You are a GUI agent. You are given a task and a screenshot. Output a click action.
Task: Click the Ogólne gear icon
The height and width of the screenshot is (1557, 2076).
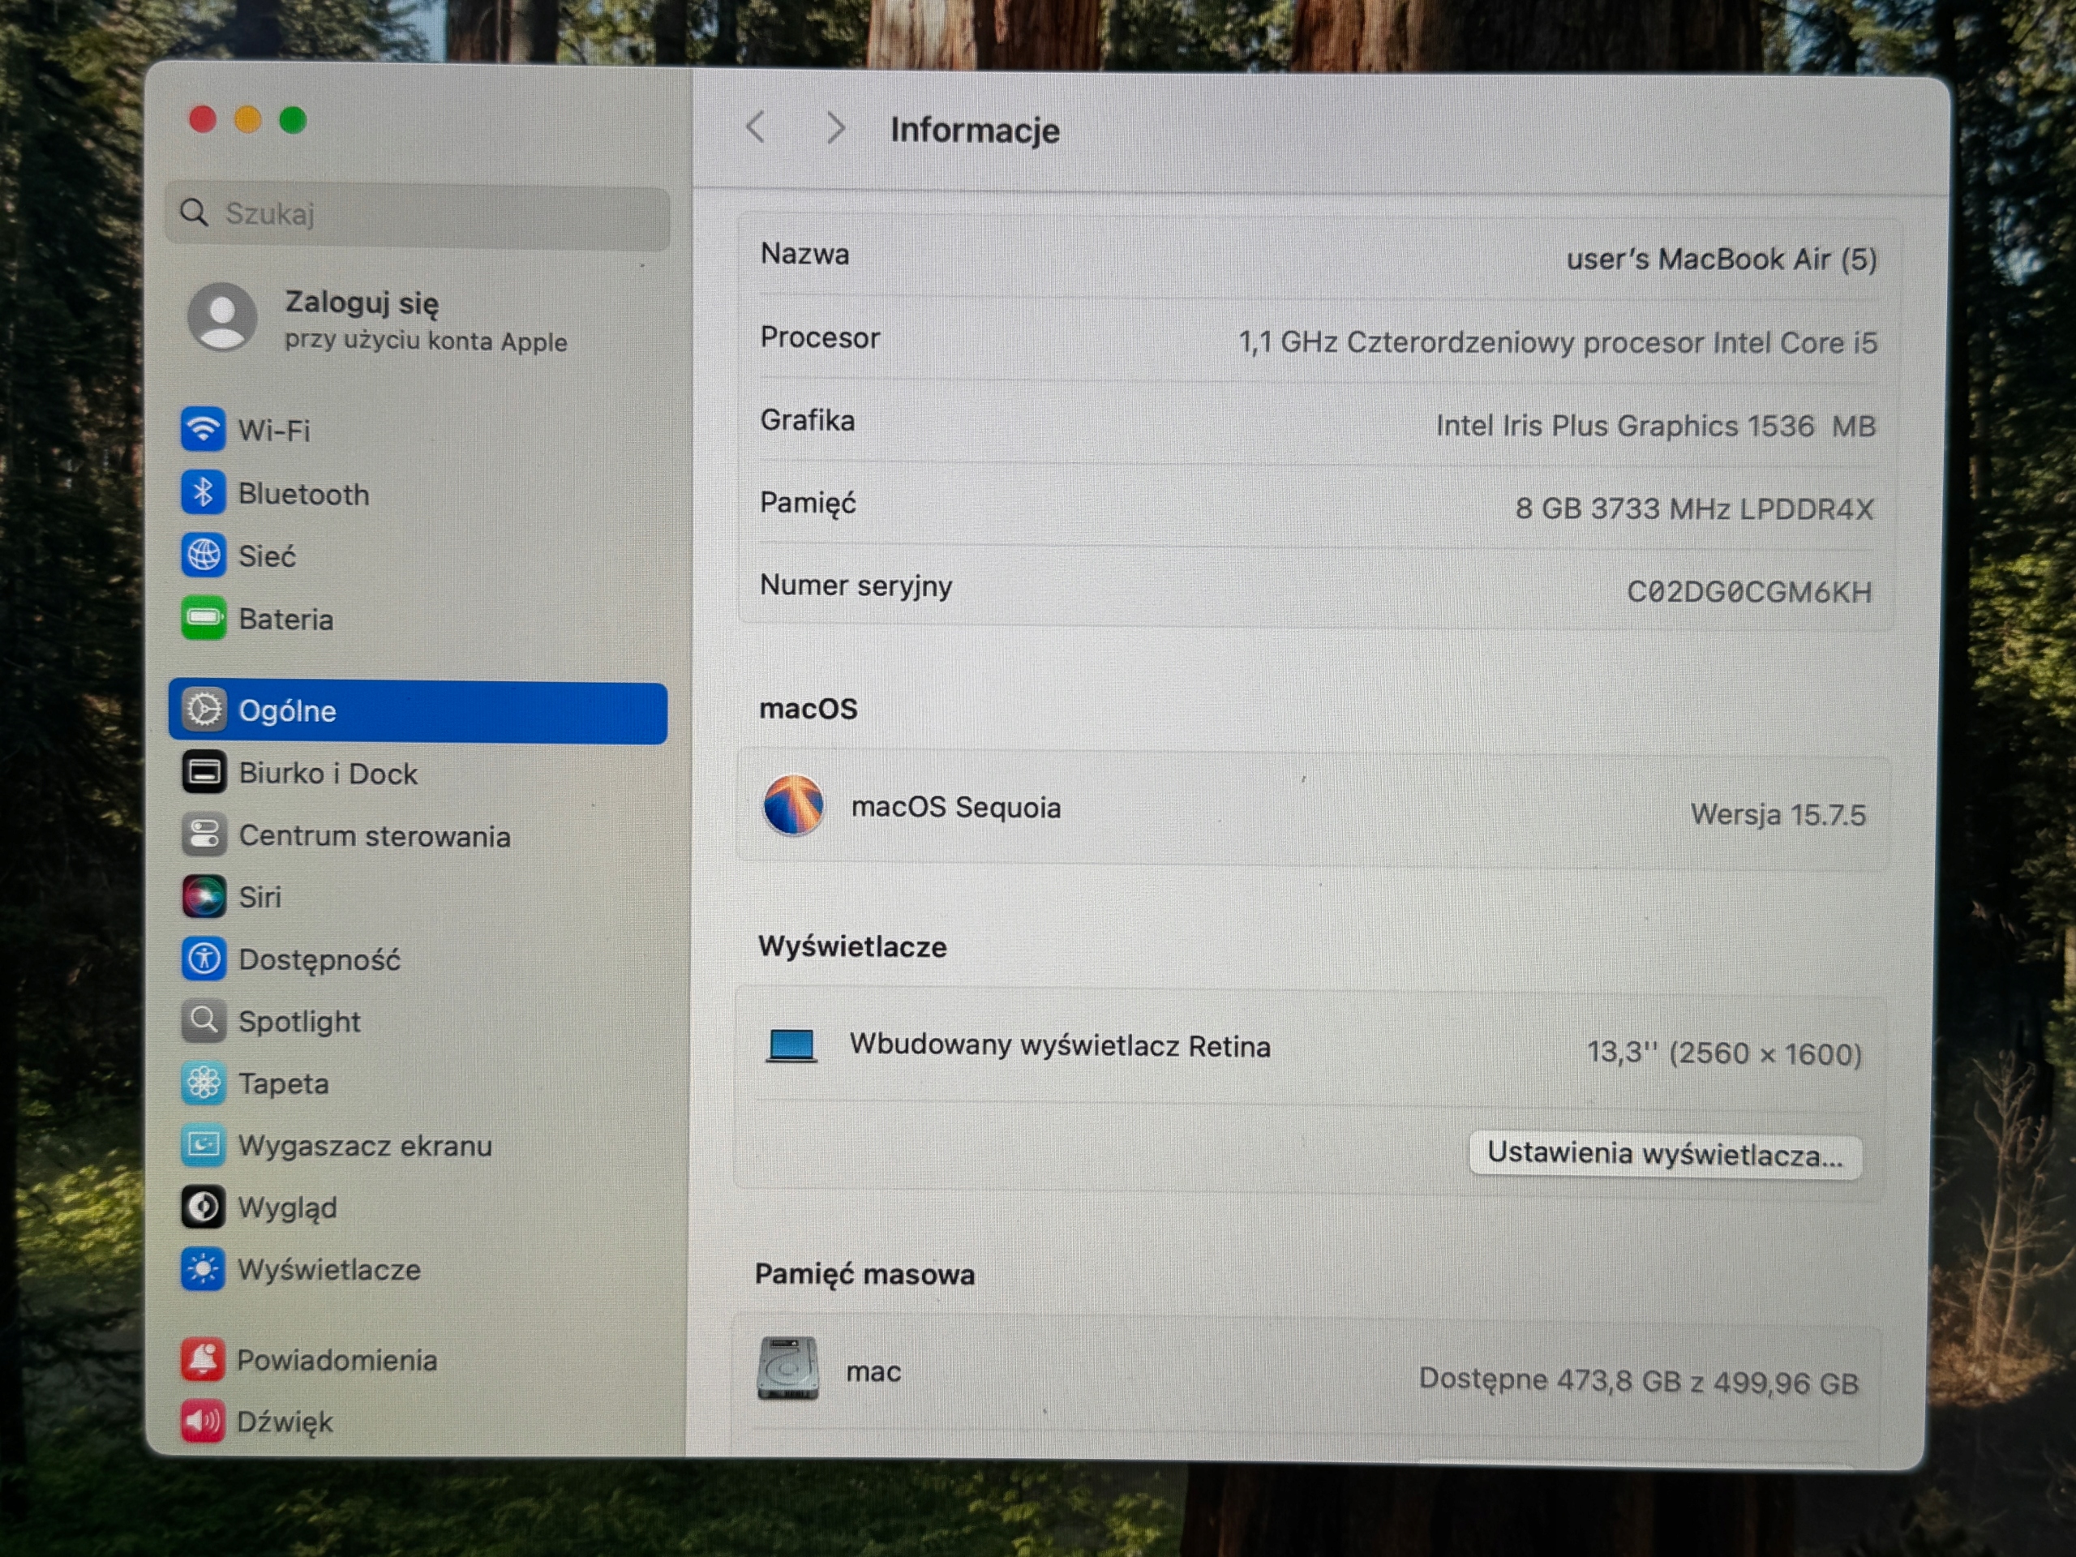(x=204, y=710)
